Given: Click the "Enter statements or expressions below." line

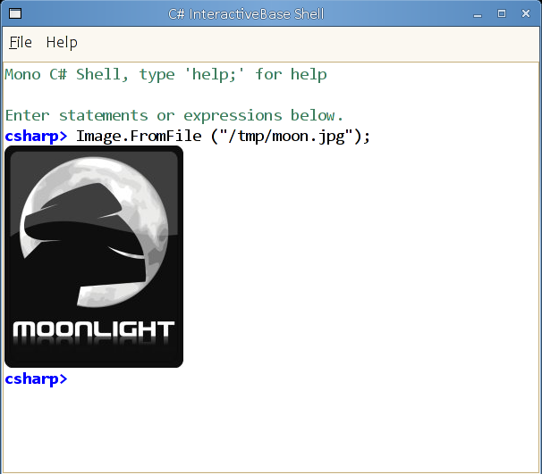Looking at the screenshot, I should click(x=174, y=115).
